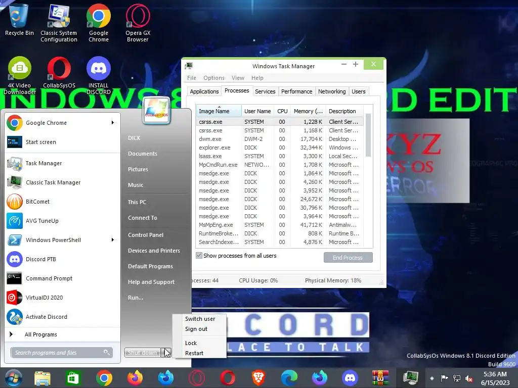Viewport: 518px width, 388px height.
Task: Click the Shut down button
Action: (x=142, y=352)
